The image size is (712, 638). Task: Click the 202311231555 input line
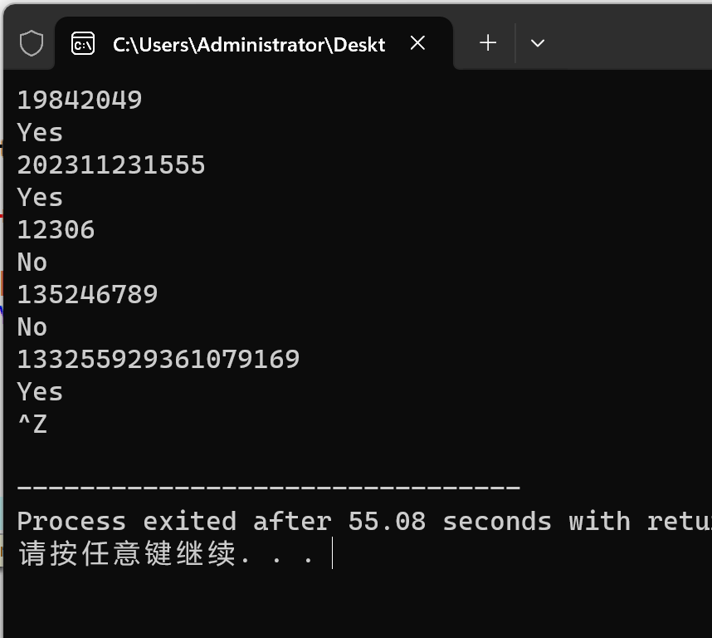click(x=111, y=164)
